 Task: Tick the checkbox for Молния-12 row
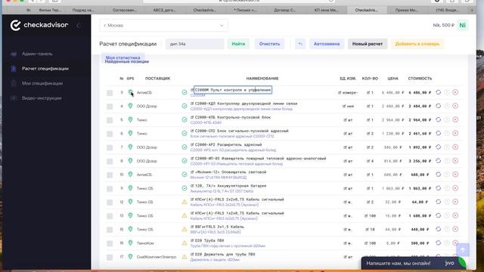tap(110, 175)
